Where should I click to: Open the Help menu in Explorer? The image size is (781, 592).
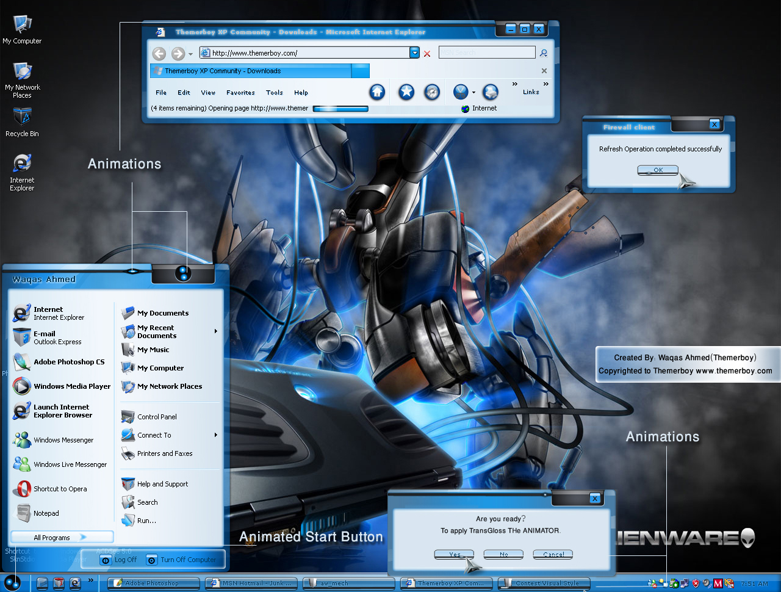click(301, 93)
